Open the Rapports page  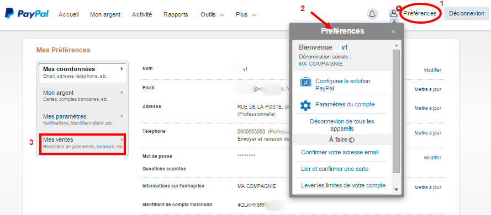(176, 14)
